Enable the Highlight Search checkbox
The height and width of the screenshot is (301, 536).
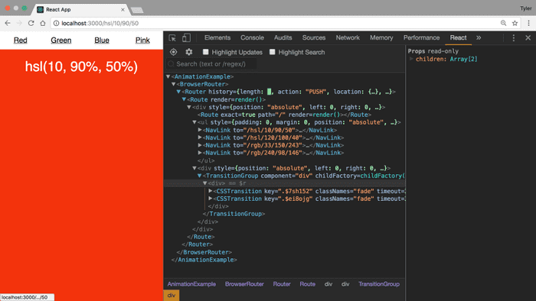pyautogui.click(x=272, y=52)
